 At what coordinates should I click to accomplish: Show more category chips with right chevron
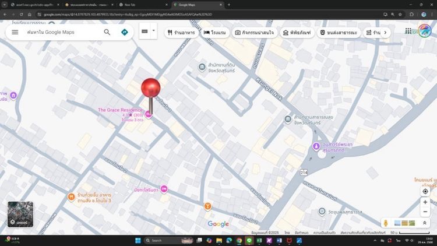(x=386, y=33)
